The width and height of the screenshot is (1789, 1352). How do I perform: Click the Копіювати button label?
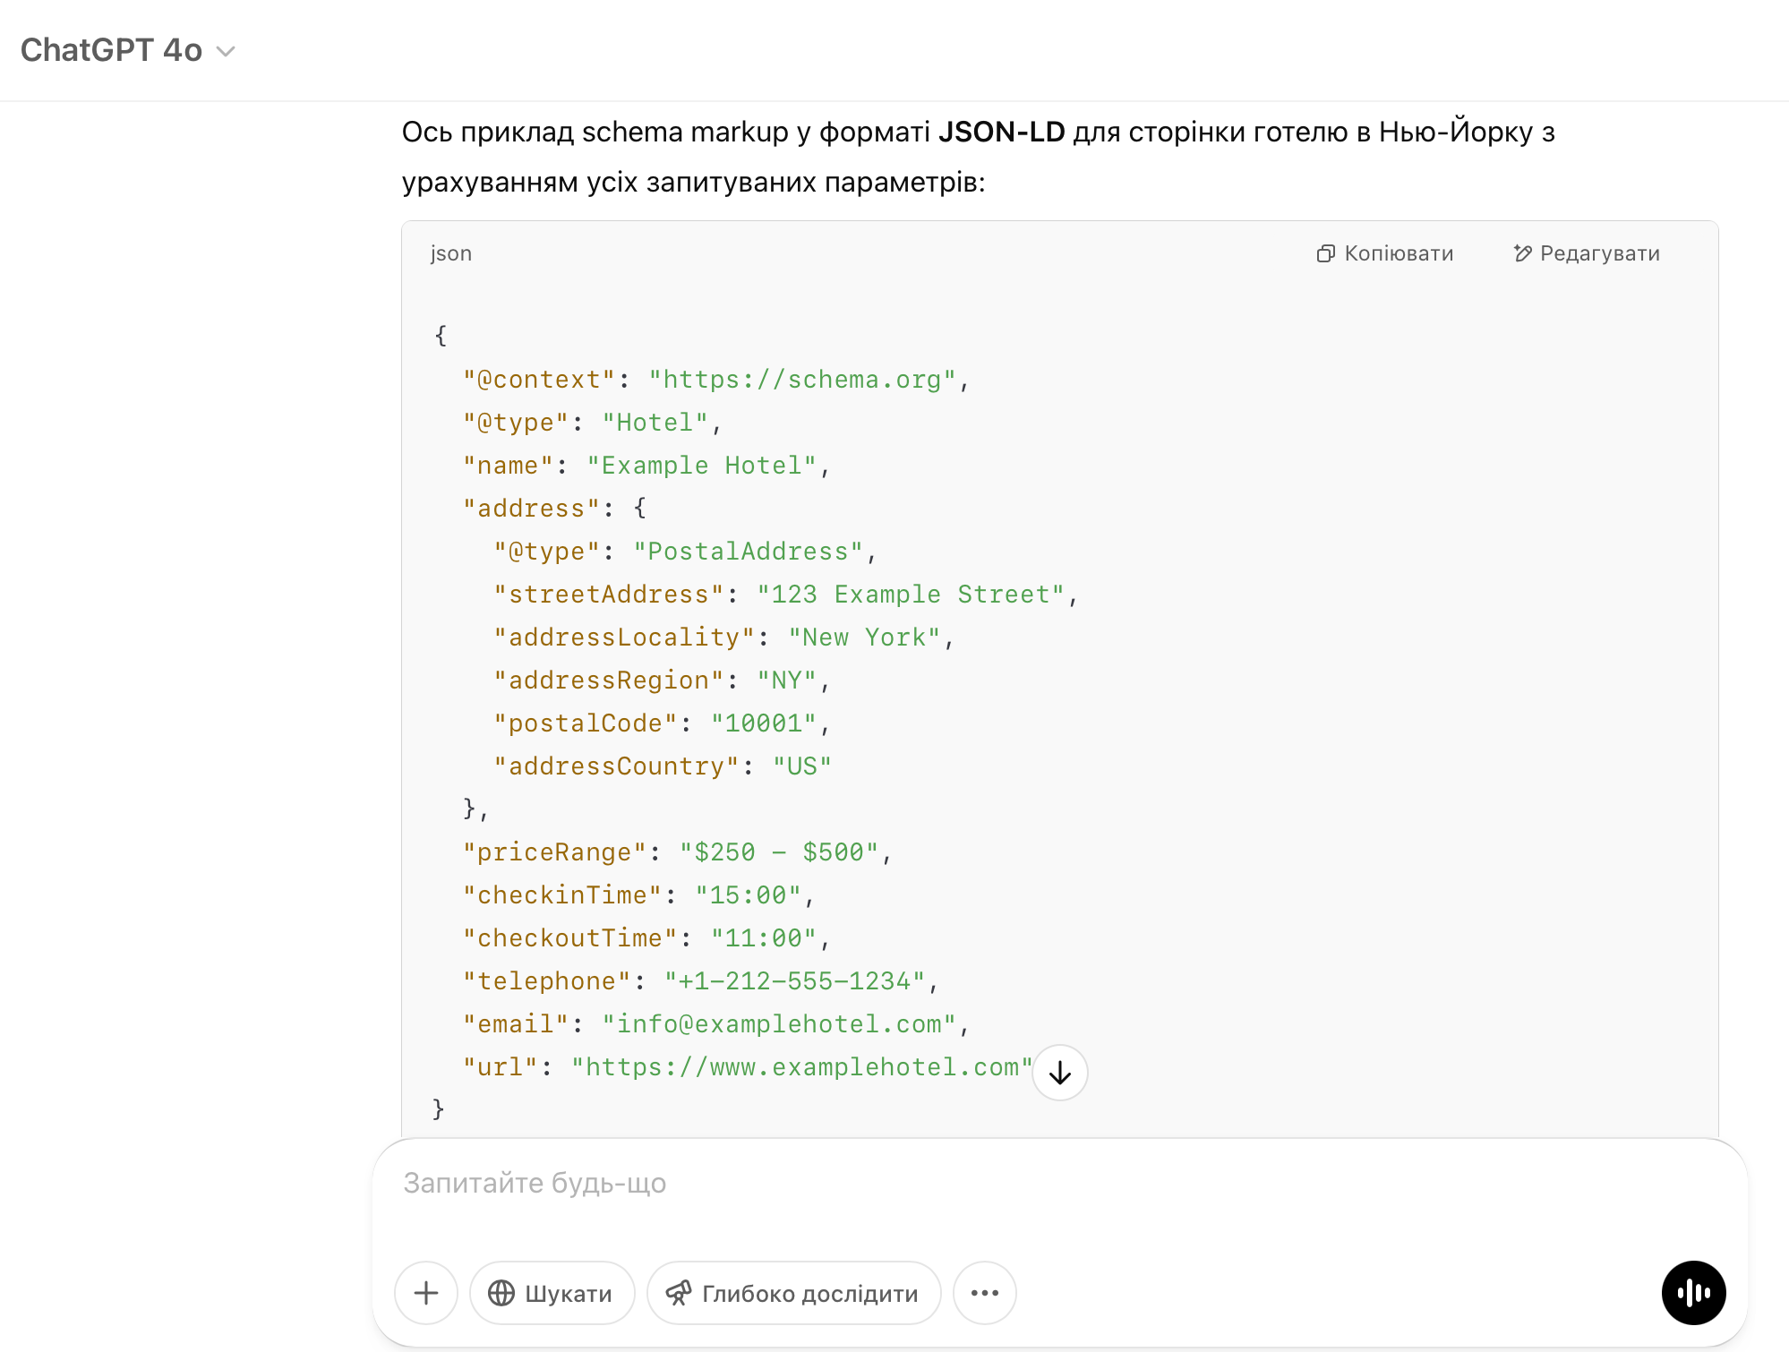1399,253
